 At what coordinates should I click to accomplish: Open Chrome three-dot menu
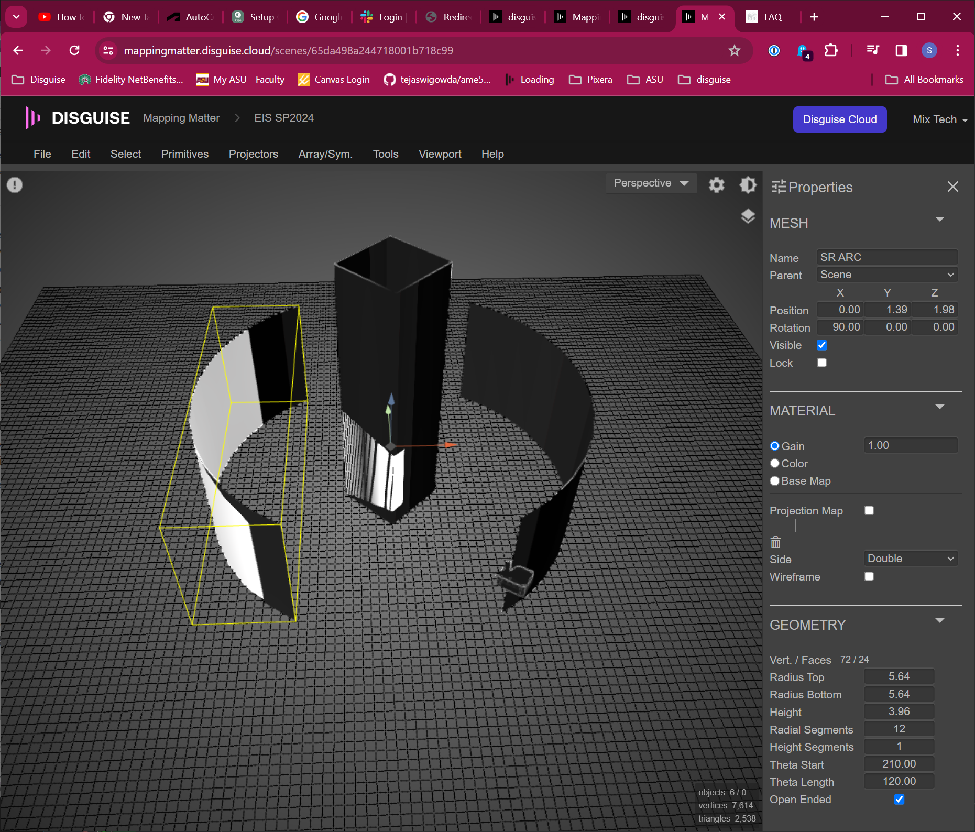point(957,50)
